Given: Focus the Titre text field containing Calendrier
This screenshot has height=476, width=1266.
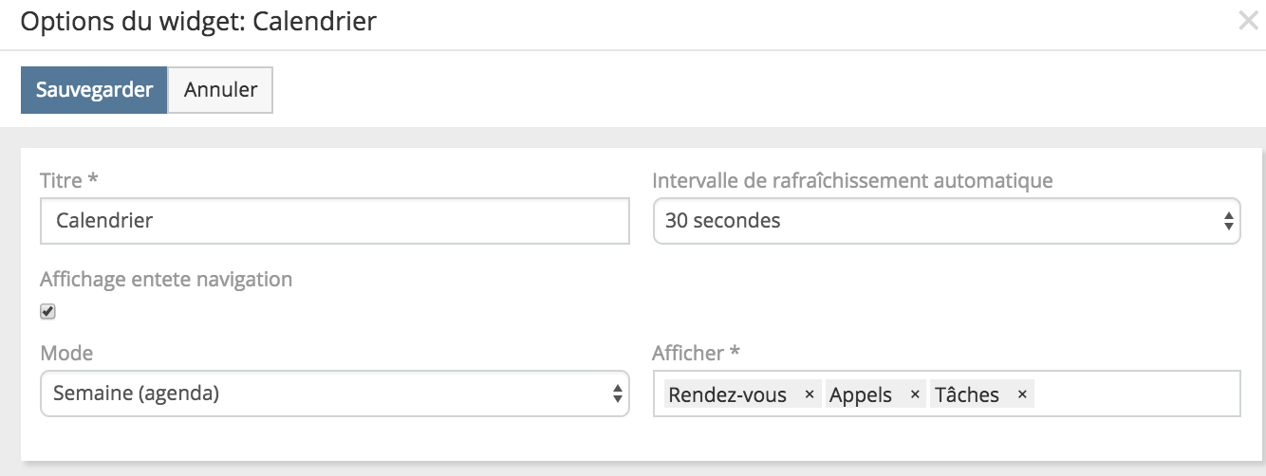Looking at the screenshot, I should point(334,222).
